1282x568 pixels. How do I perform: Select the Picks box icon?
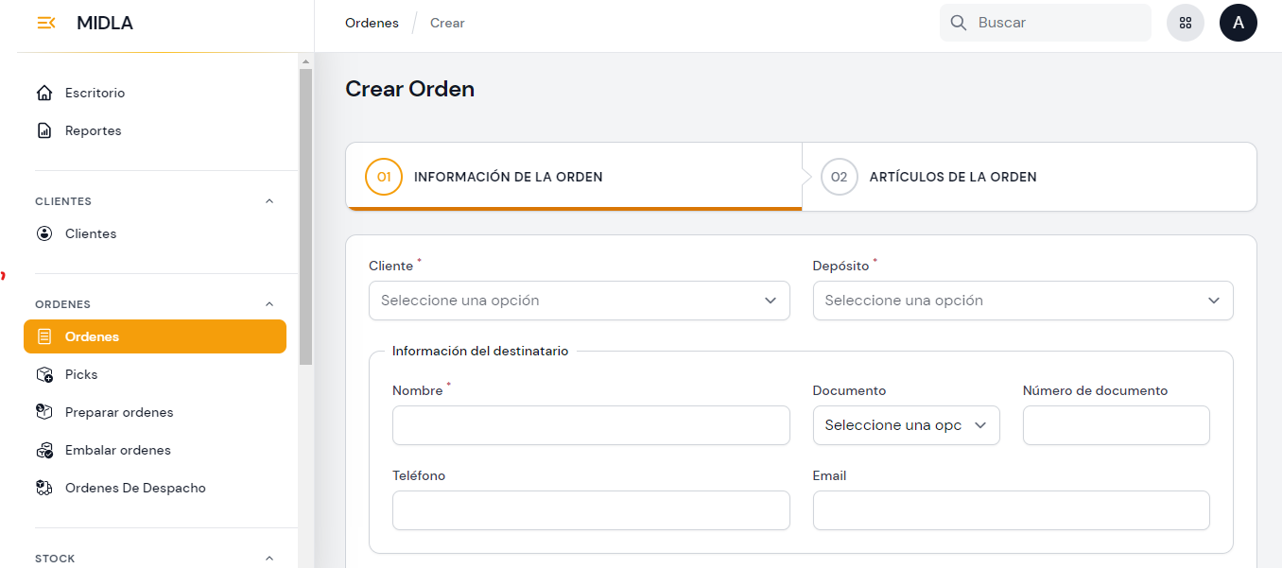44,375
